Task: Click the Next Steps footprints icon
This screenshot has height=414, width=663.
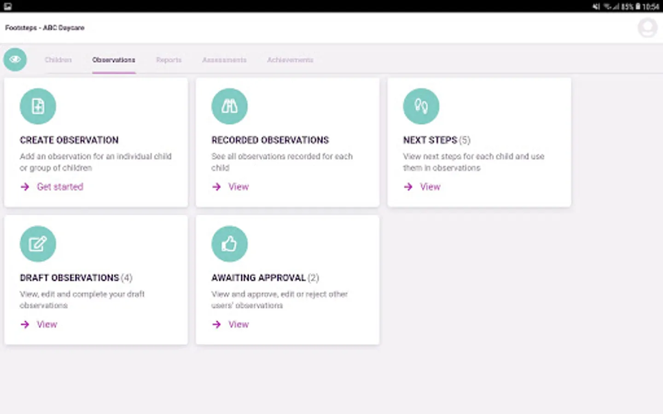Action: click(421, 106)
